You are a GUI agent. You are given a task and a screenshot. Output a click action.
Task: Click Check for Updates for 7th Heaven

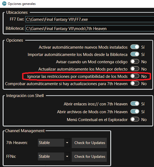point(89,143)
